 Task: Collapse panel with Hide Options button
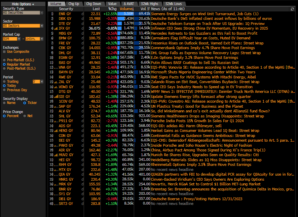point(23,4)
